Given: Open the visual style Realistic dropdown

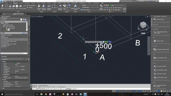Looking at the screenshot, I should [89, 5].
